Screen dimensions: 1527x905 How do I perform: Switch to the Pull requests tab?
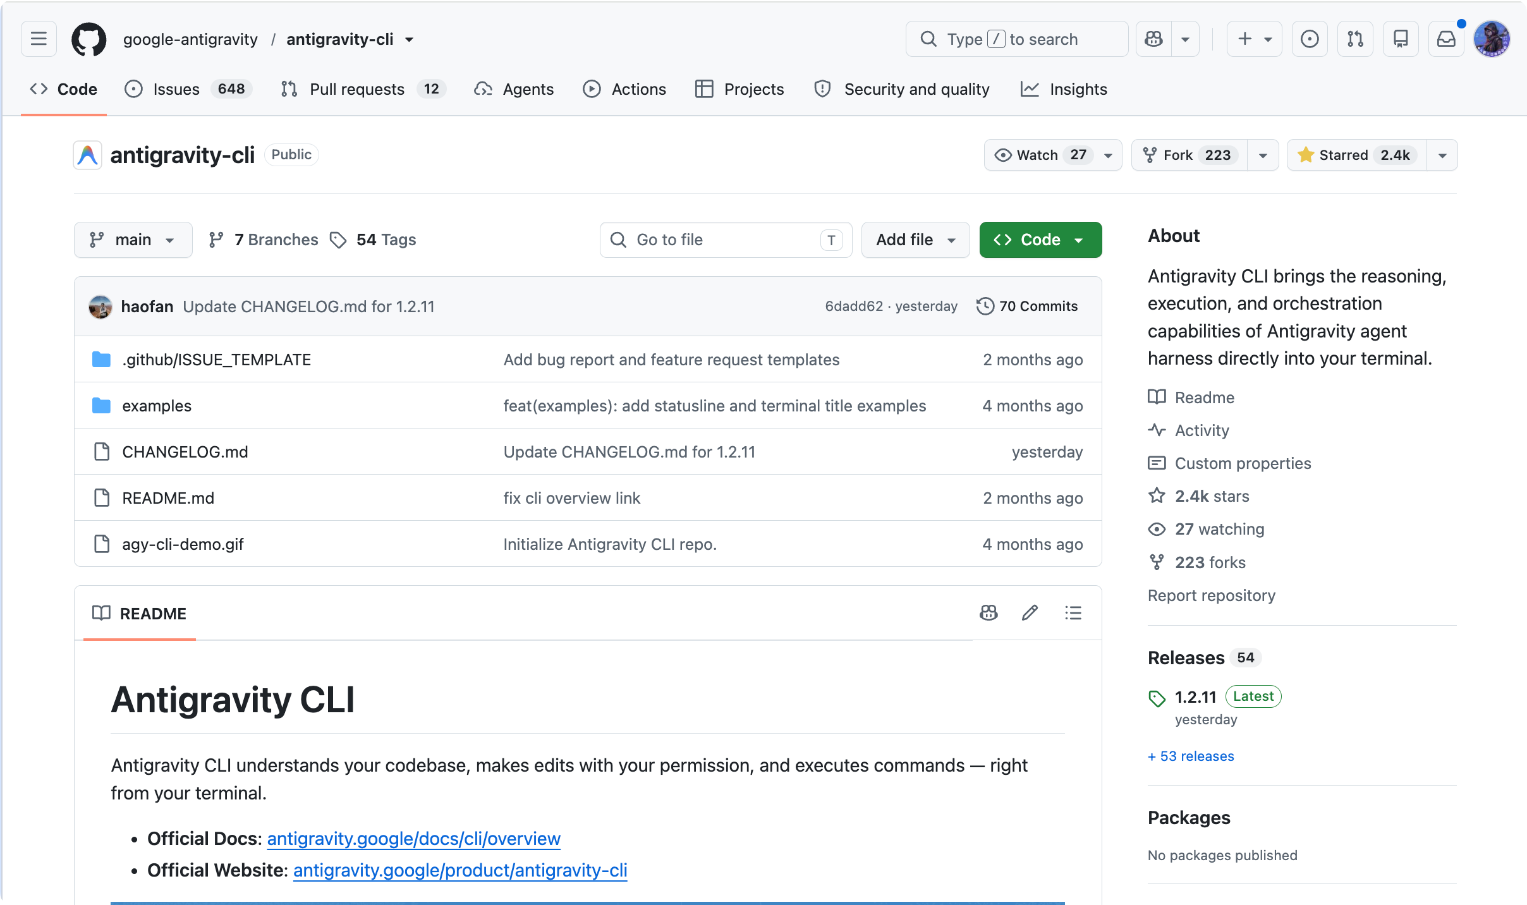(363, 89)
